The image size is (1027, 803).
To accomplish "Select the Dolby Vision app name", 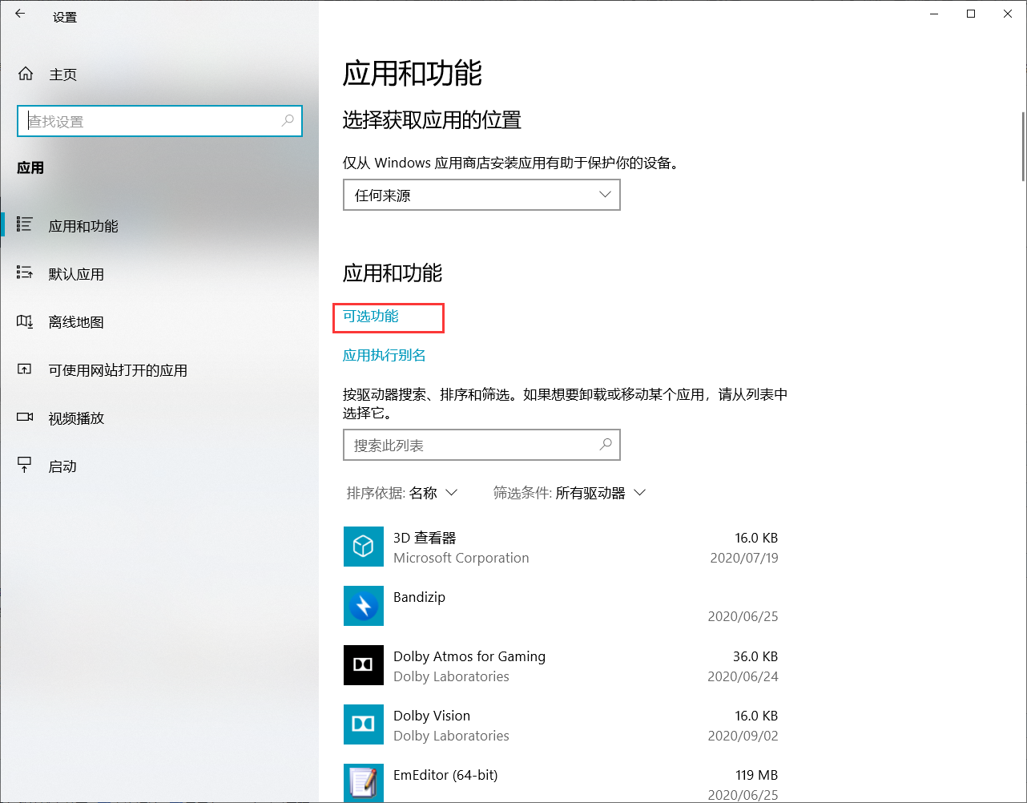I will [432, 716].
